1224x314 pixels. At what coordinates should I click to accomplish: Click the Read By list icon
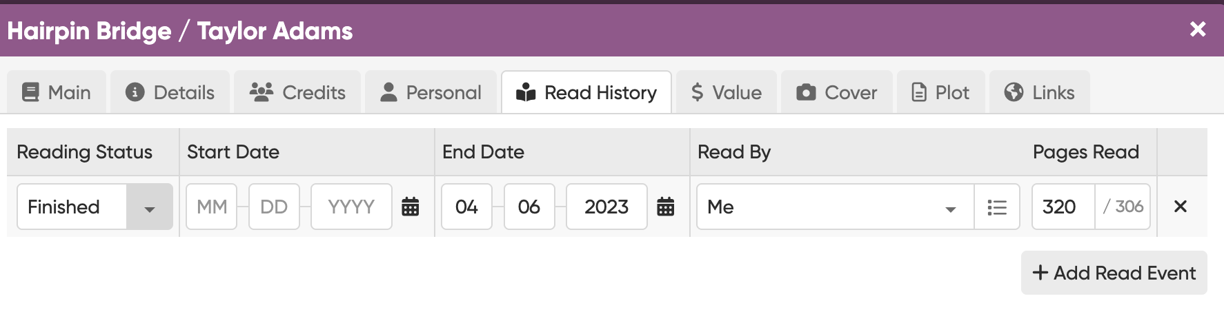tap(997, 207)
